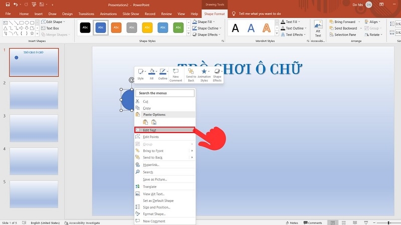Open Text Effects dropdown
The width and height of the screenshot is (401, 225).
[293, 34]
